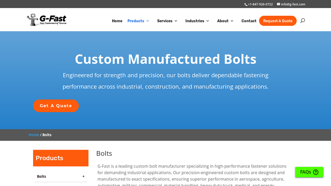Viewport: 331px width, 186px height.
Task: Click the Get A Quote button
Action: coord(56,106)
